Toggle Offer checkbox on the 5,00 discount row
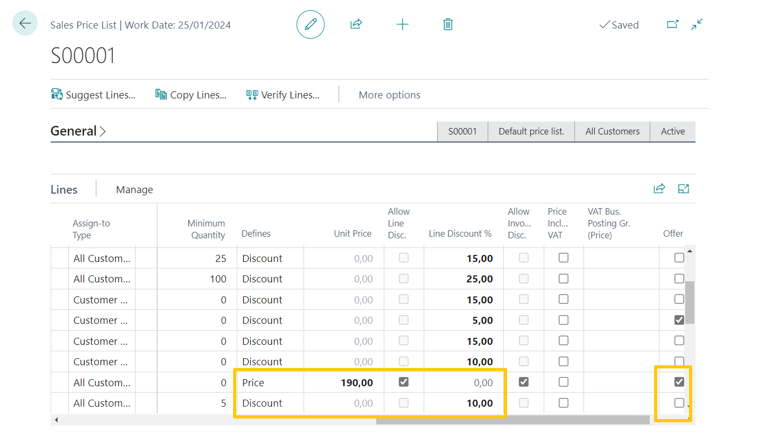 pos(679,320)
